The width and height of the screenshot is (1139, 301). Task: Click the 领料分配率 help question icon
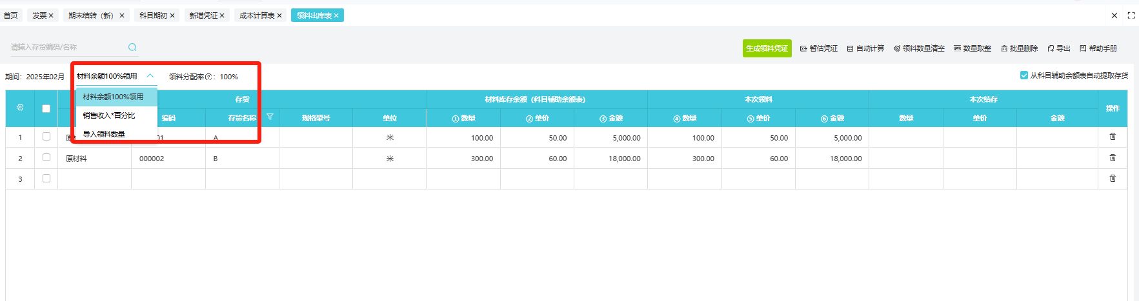click(x=208, y=77)
